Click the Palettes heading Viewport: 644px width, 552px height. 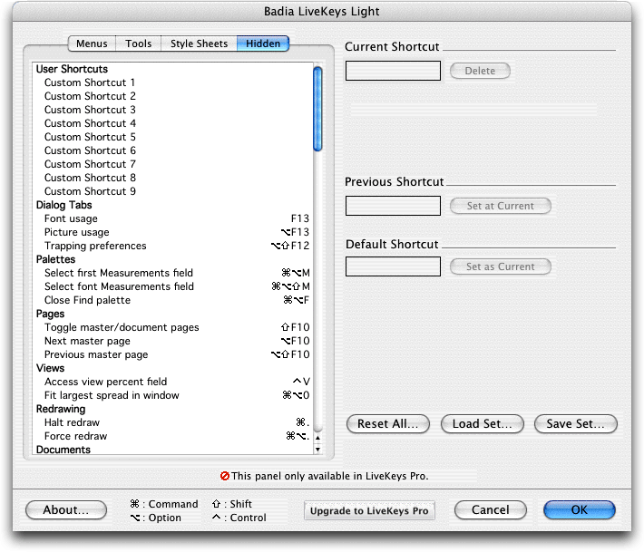(x=56, y=259)
